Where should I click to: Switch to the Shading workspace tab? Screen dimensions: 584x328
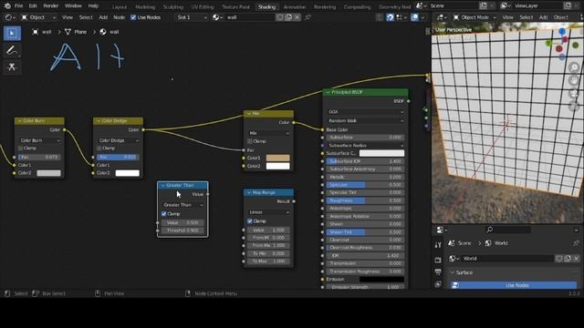coord(266,6)
